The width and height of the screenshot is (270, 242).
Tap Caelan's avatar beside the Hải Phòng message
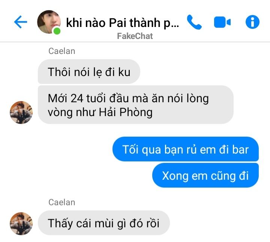[x=21, y=112]
